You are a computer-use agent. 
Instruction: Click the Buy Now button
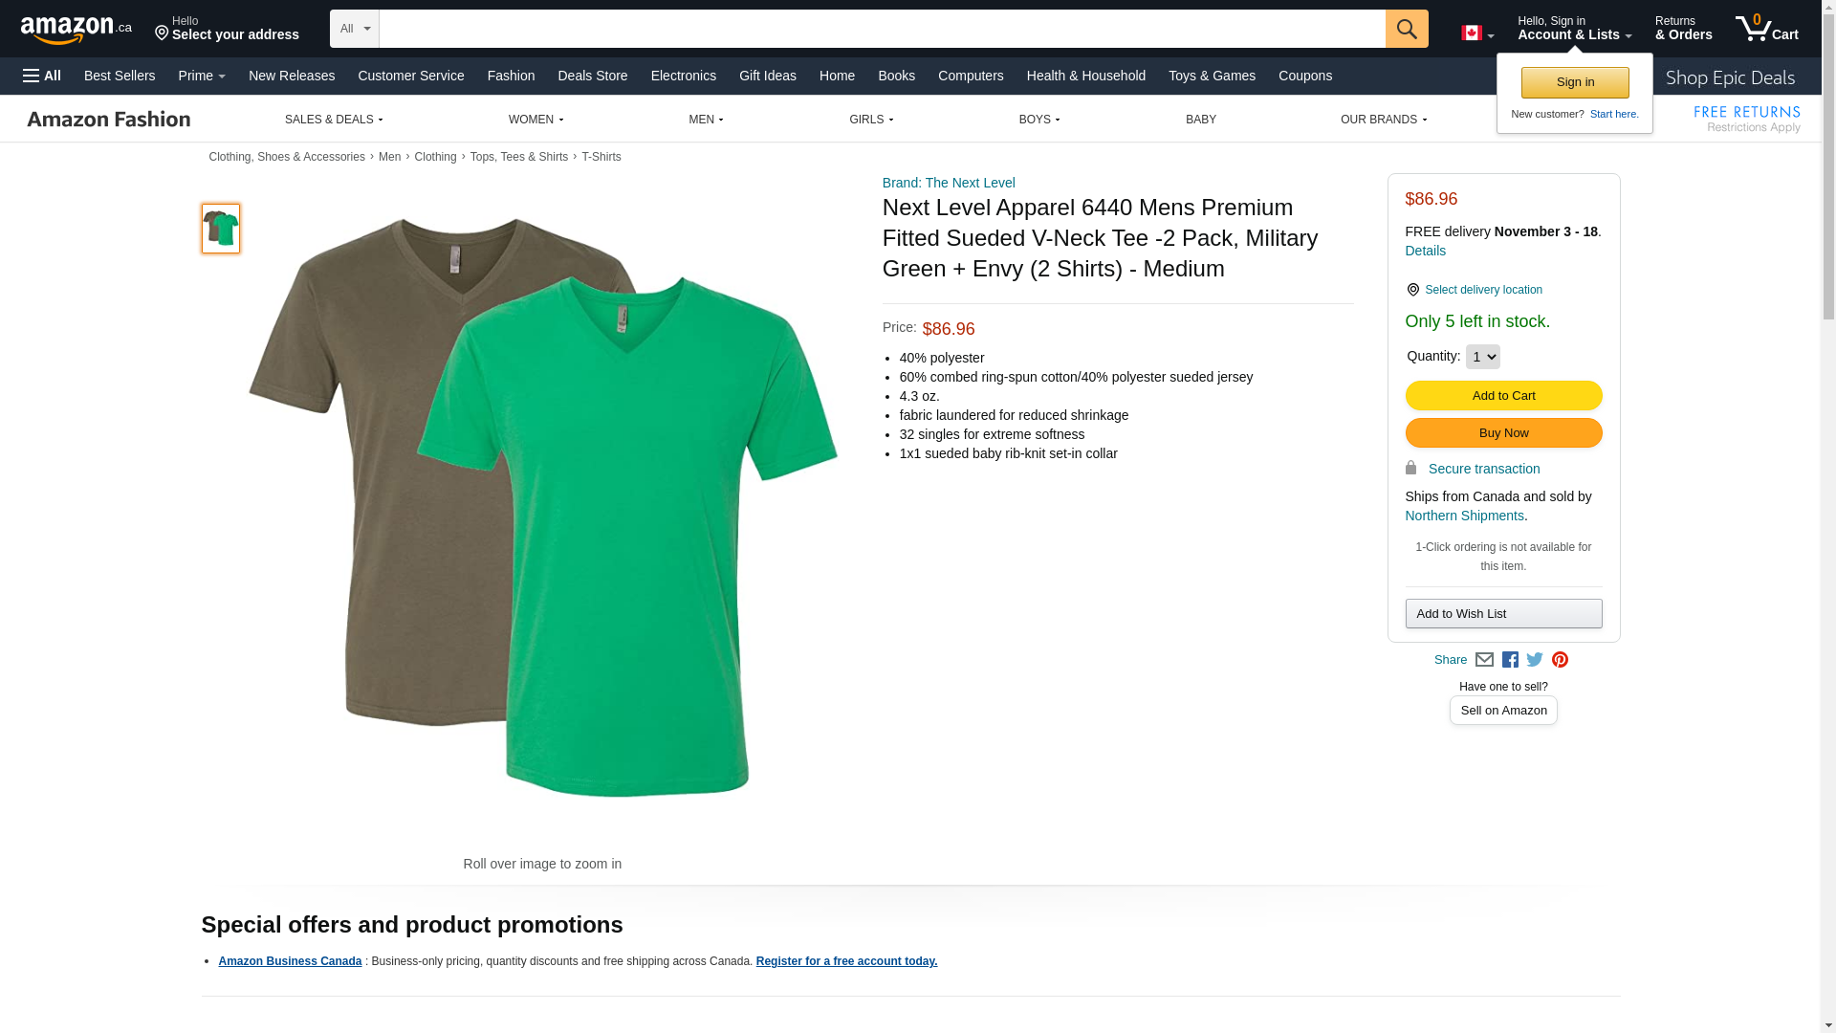click(x=1503, y=433)
